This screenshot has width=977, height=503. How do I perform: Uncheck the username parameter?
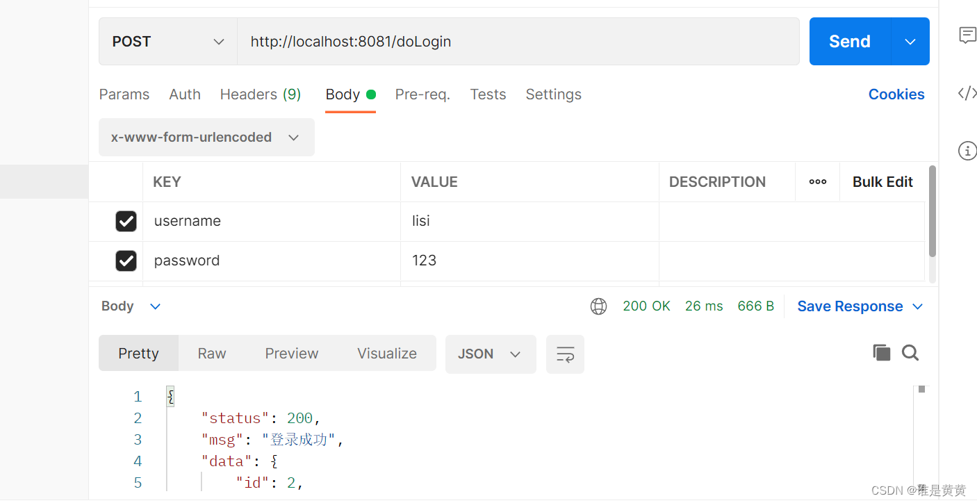tap(126, 222)
